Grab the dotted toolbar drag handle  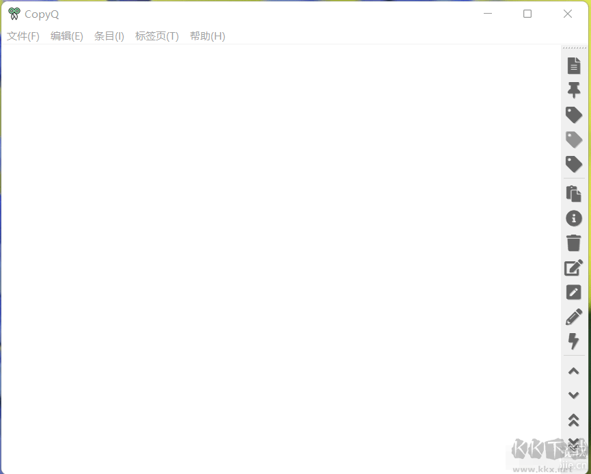point(573,48)
